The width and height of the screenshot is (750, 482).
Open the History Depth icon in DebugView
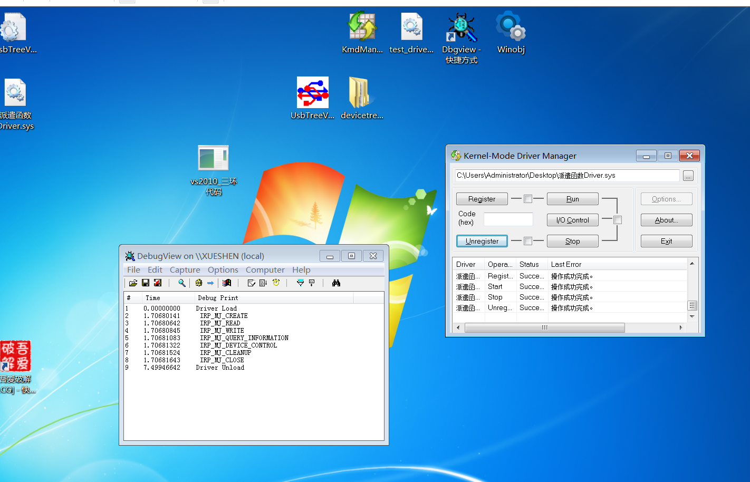coord(312,283)
